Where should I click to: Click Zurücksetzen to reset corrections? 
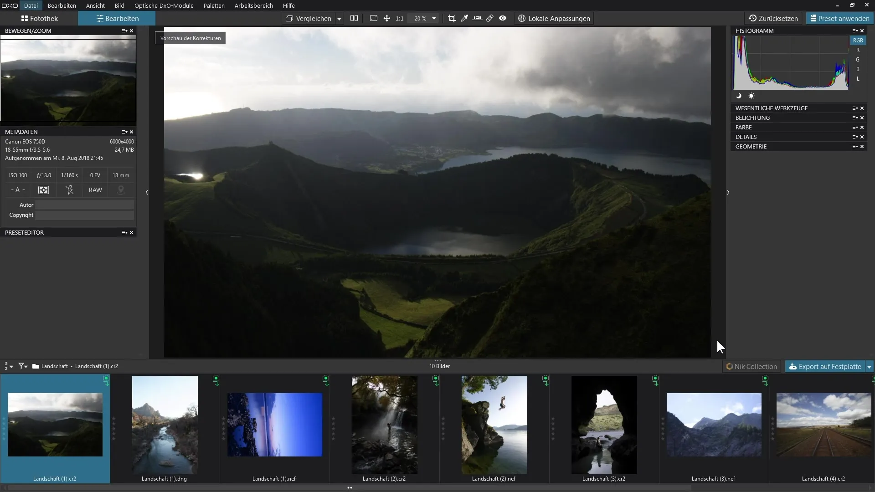(773, 19)
